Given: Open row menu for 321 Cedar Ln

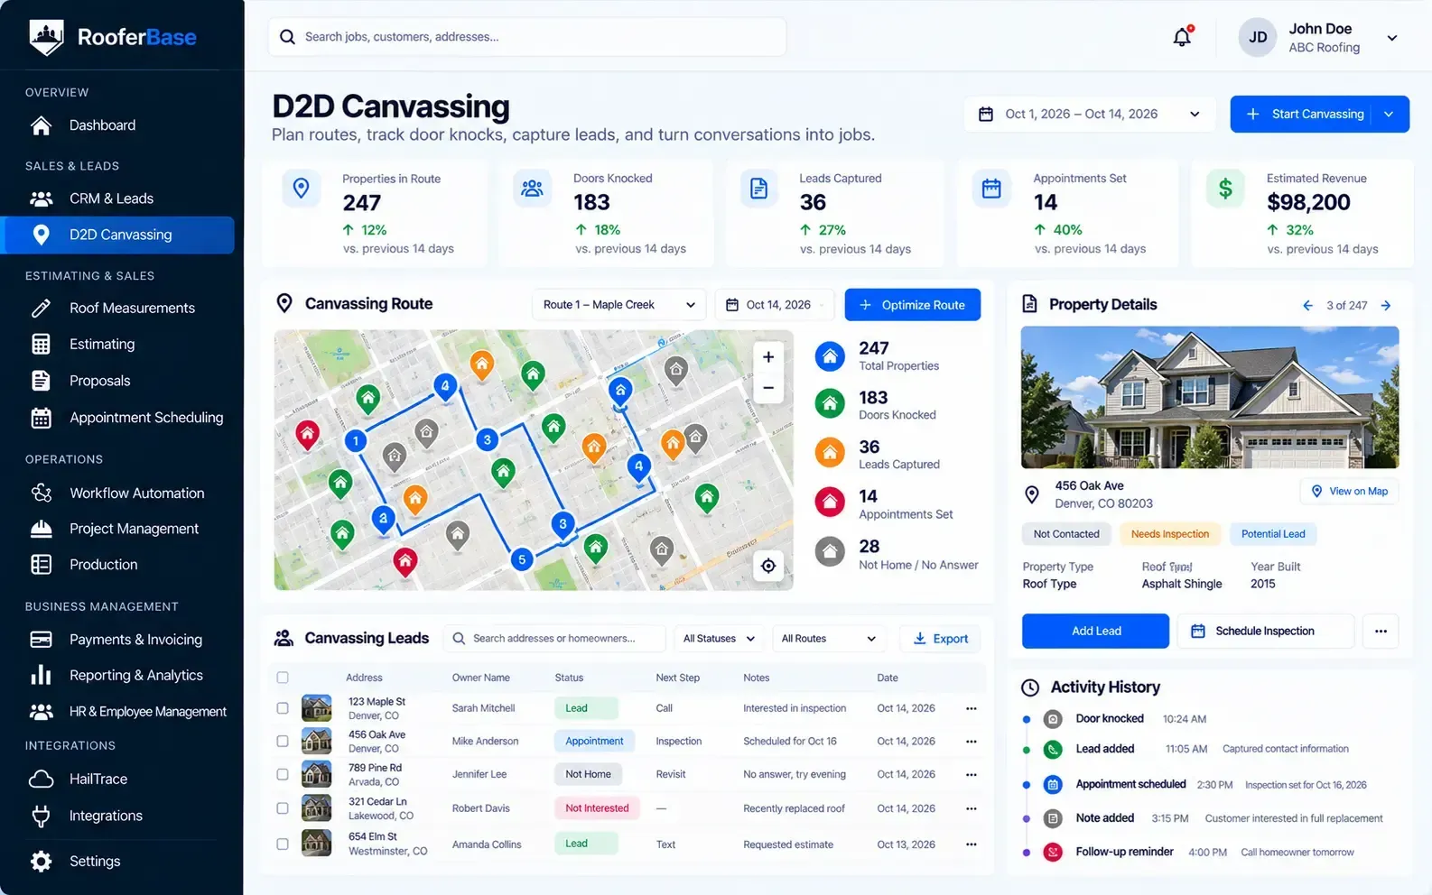Looking at the screenshot, I should [x=972, y=808].
